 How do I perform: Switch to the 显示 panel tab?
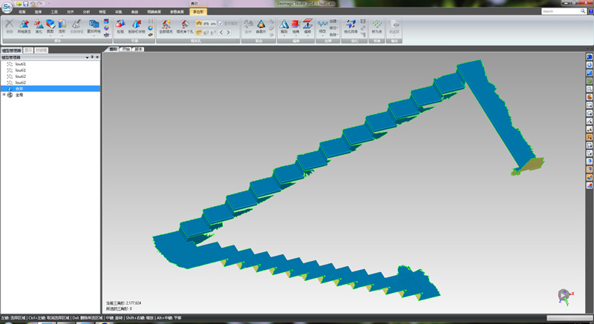pyautogui.click(x=27, y=50)
